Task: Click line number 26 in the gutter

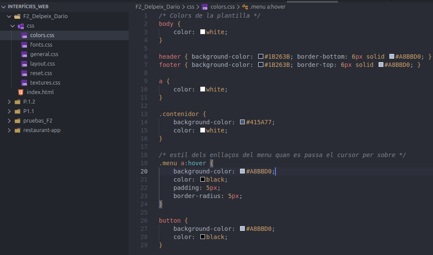Action: [144, 220]
